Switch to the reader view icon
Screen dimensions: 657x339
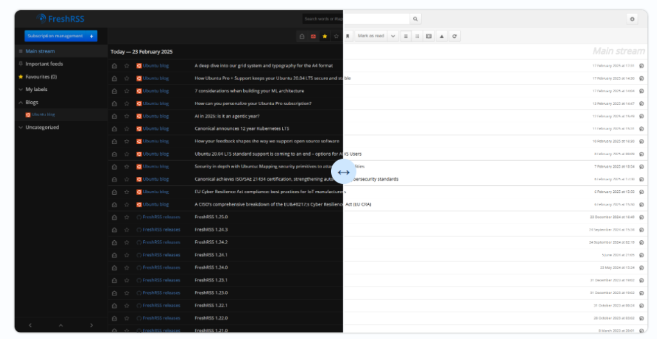pyautogui.click(x=429, y=37)
